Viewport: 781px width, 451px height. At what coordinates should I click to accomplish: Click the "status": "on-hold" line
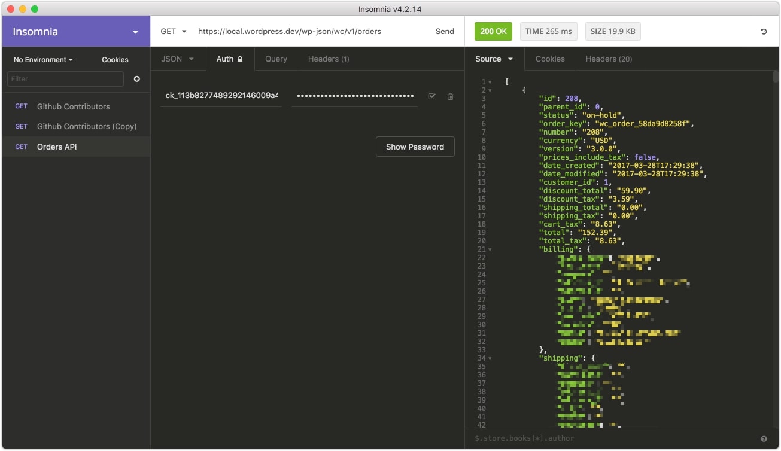point(581,115)
